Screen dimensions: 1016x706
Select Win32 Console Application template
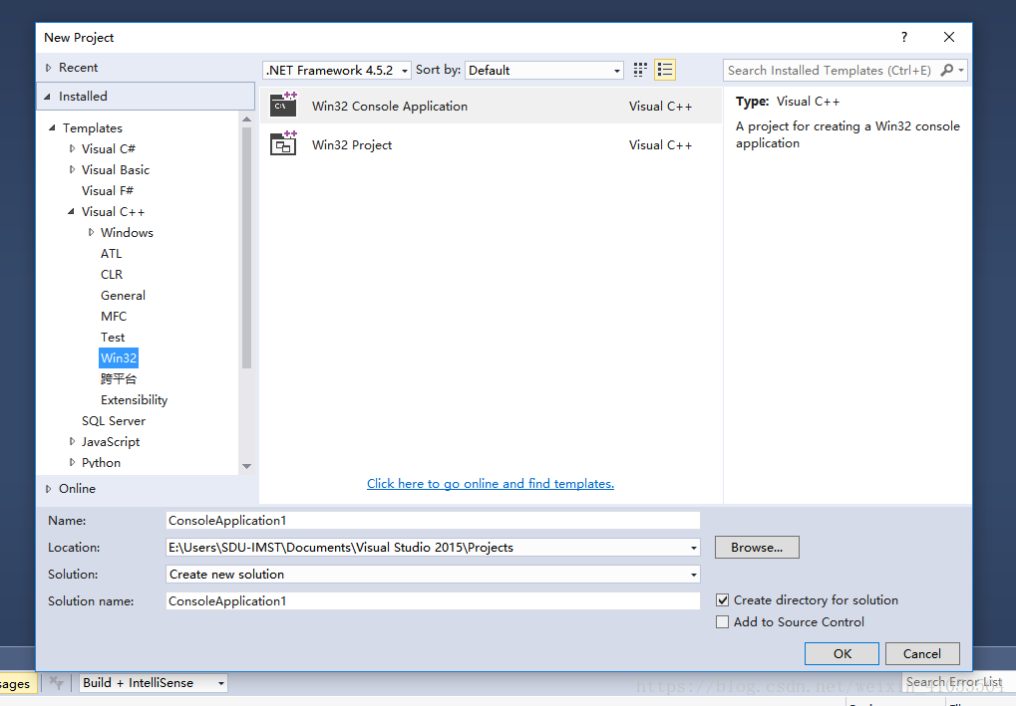[492, 106]
